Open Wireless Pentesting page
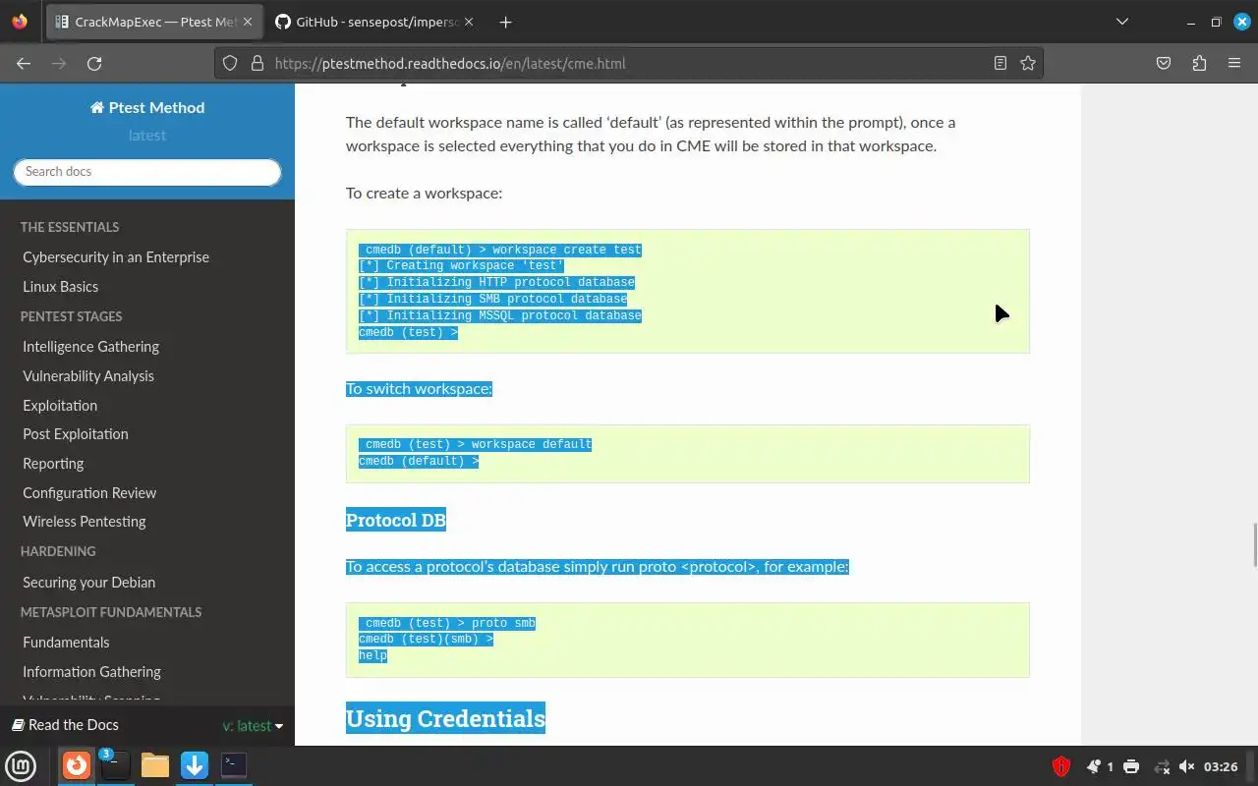Image resolution: width=1258 pixels, height=786 pixels. click(85, 522)
